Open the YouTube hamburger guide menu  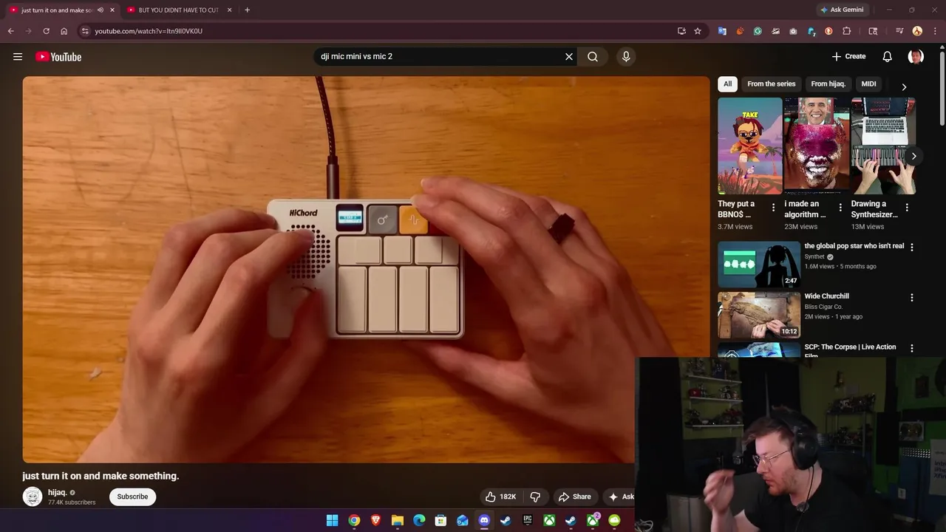[x=18, y=57]
